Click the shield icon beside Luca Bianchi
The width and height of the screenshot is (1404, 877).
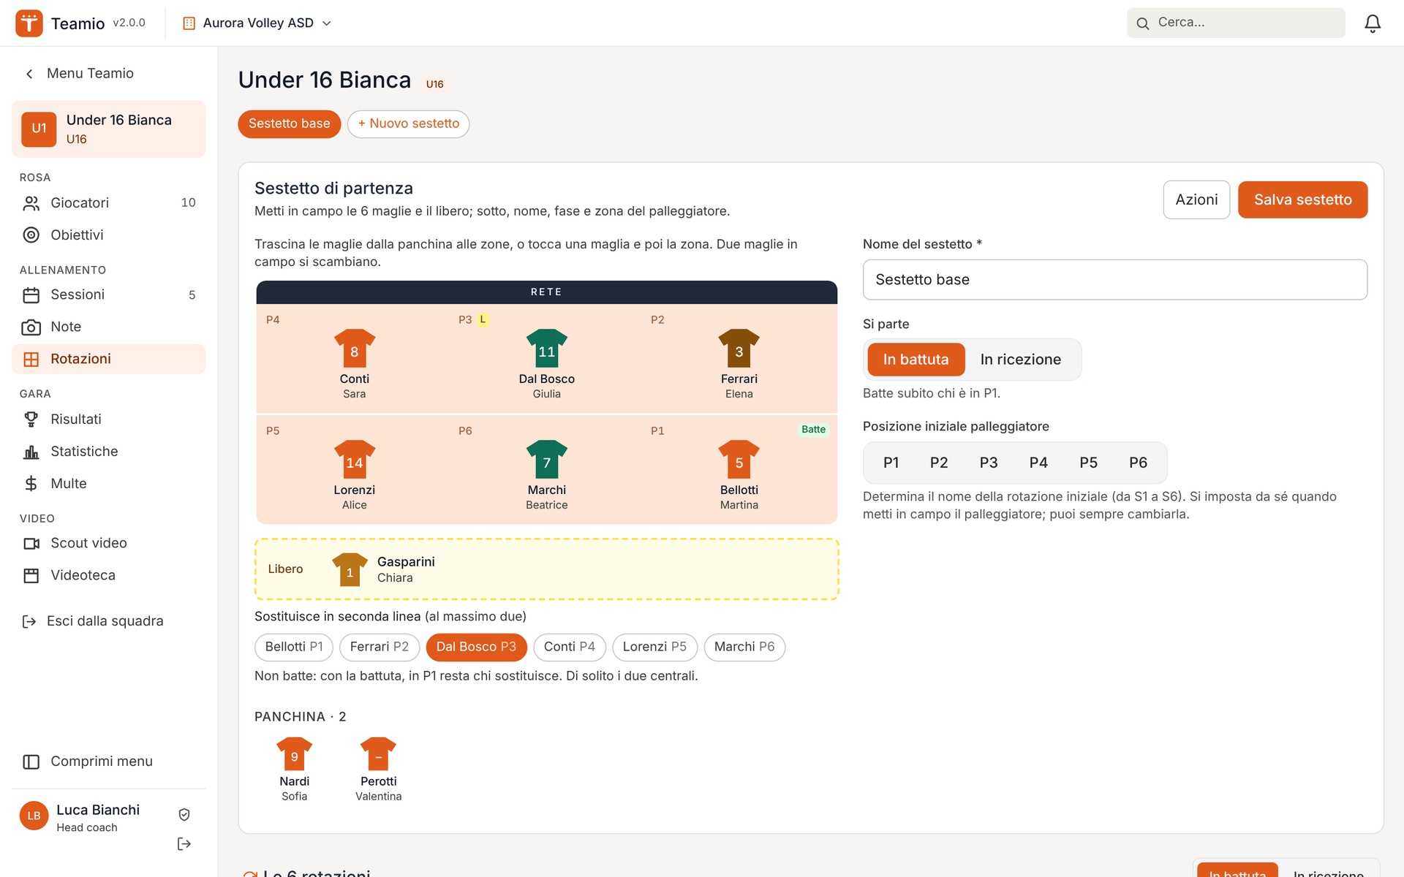click(184, 814)
